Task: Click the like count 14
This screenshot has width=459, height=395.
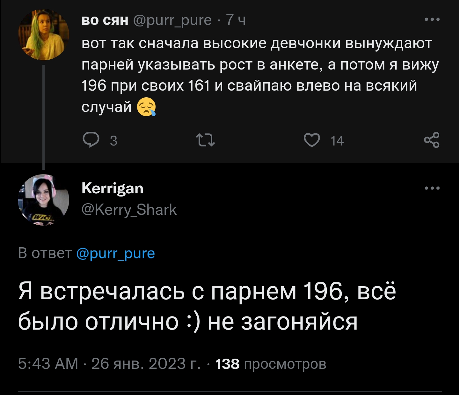Action: coord(337,141)
